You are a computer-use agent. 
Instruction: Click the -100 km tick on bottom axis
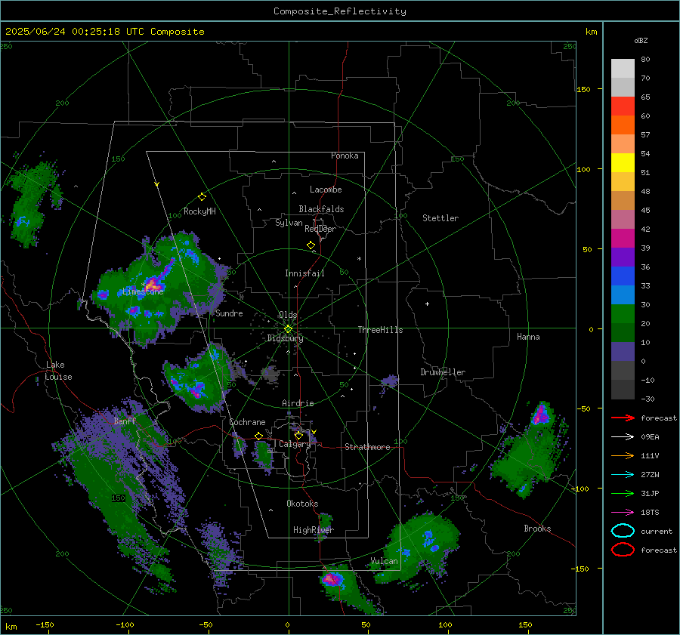coord(125,625)
